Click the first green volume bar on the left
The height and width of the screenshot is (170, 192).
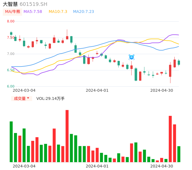[x=11, y=142]
